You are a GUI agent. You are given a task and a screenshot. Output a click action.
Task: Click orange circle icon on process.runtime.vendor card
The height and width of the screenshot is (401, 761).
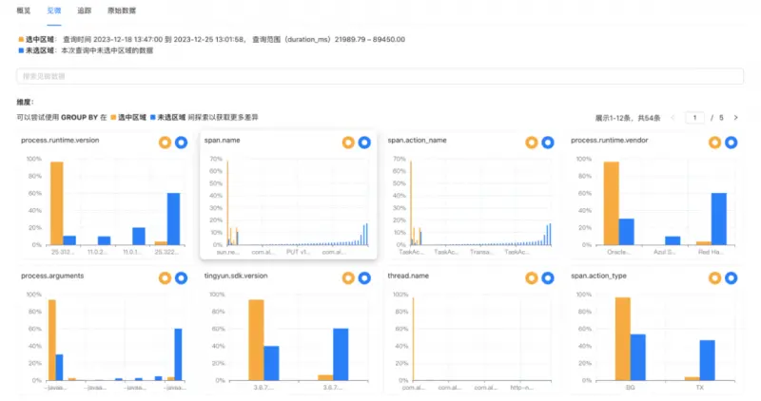click(714, 143)
